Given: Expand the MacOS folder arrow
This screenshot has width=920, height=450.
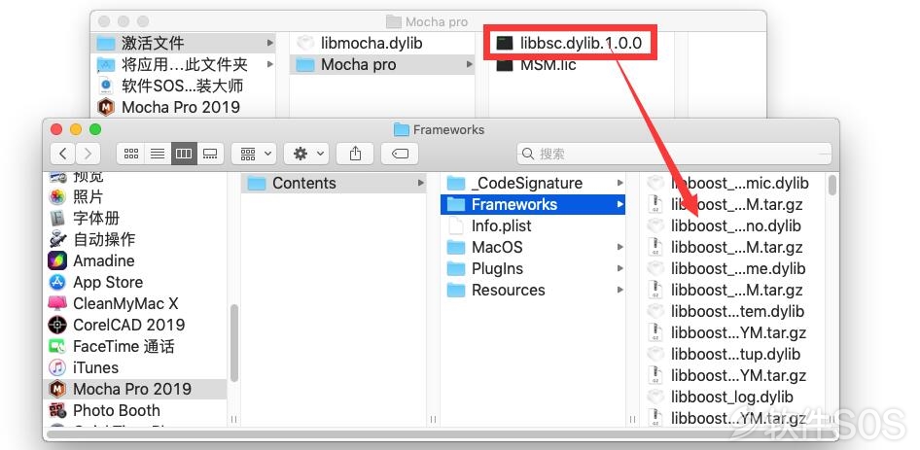Looking at the screenshot, I should 619,247.
